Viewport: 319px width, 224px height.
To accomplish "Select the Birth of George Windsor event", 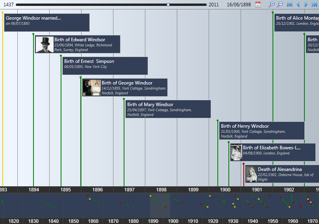I will [x=125, y=88].
